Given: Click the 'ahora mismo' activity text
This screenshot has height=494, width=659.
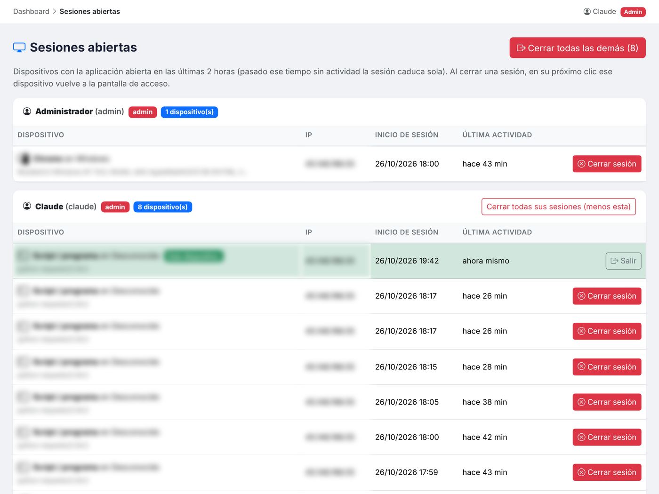Looking at the screenshot, I should (x=486, y=261).
